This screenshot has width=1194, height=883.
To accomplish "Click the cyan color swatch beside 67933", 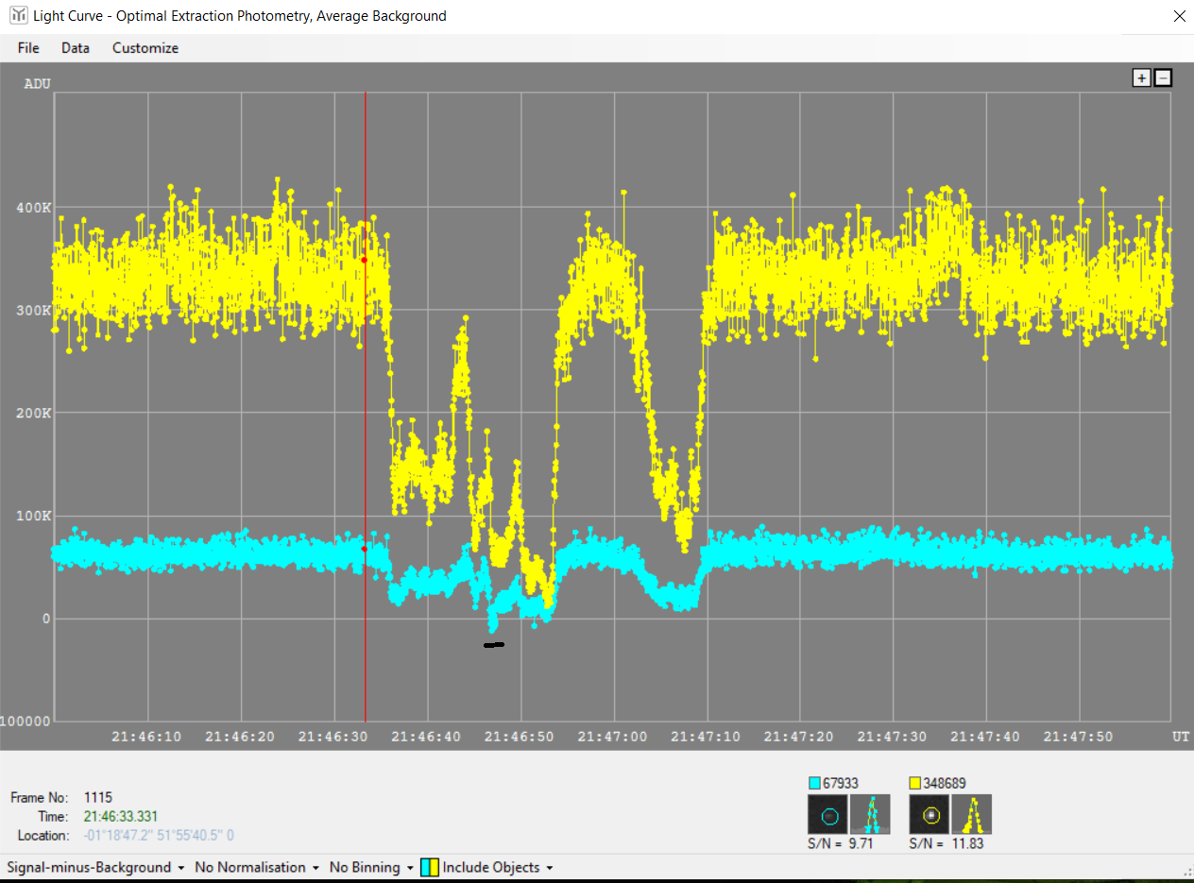I will [815, 783].
